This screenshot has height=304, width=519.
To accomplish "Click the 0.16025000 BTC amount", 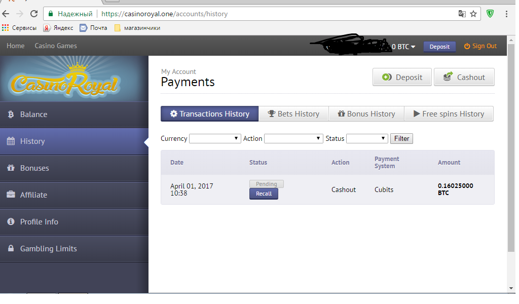I will [456, 189].
